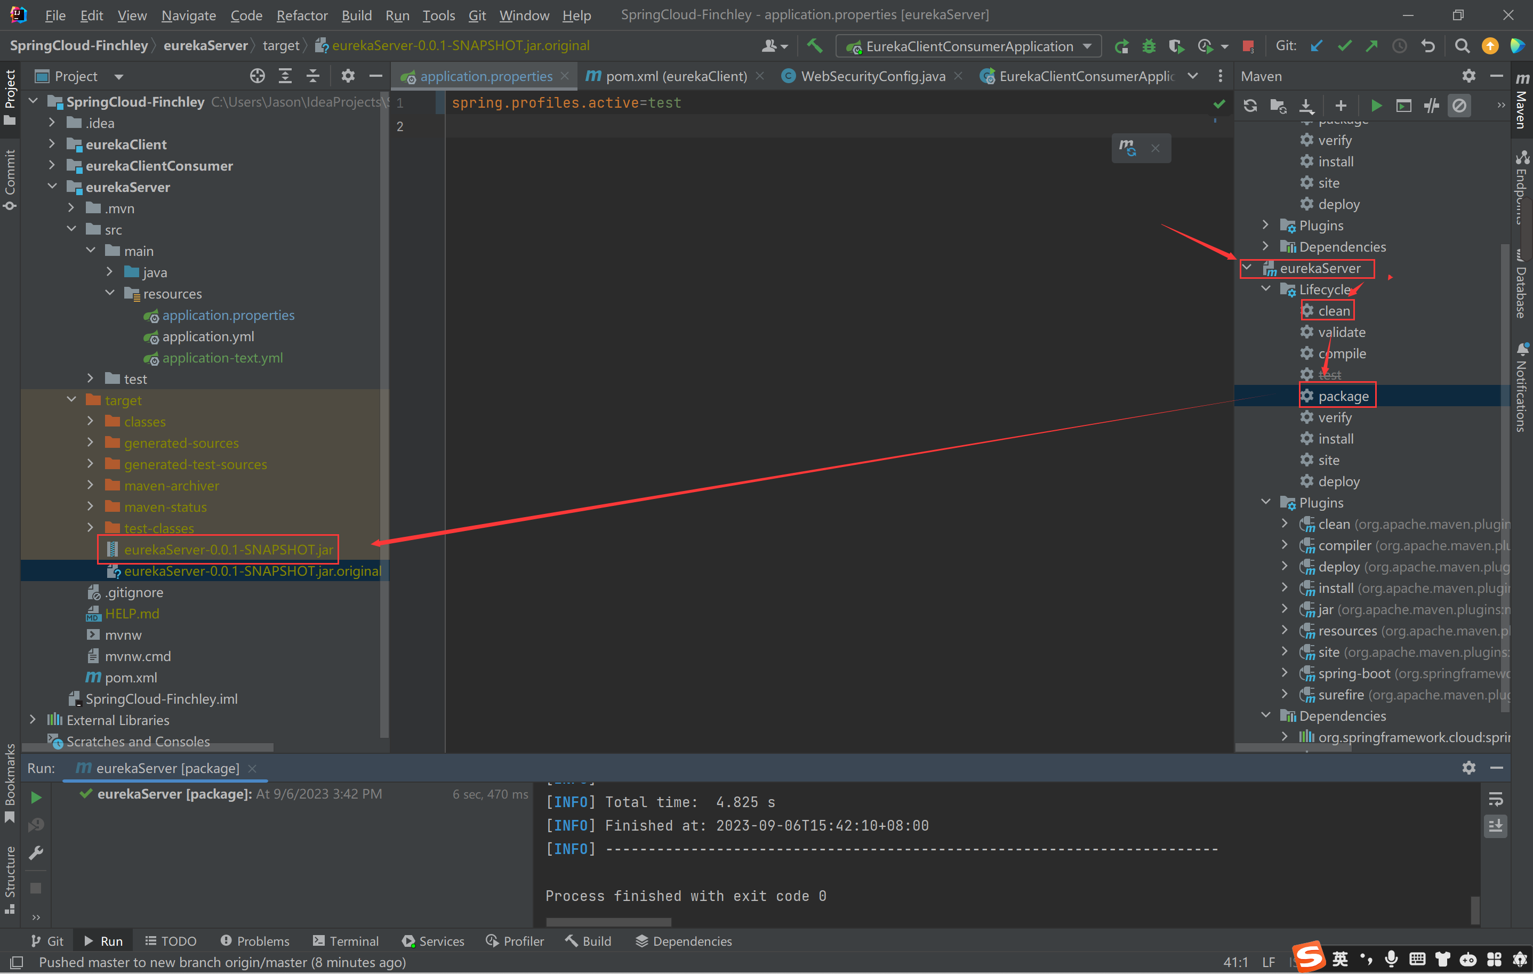Click Git Update Project blue arrow
This screenshot has height=974, width=1533.
pyautogui.click(x=1317, y=46)
